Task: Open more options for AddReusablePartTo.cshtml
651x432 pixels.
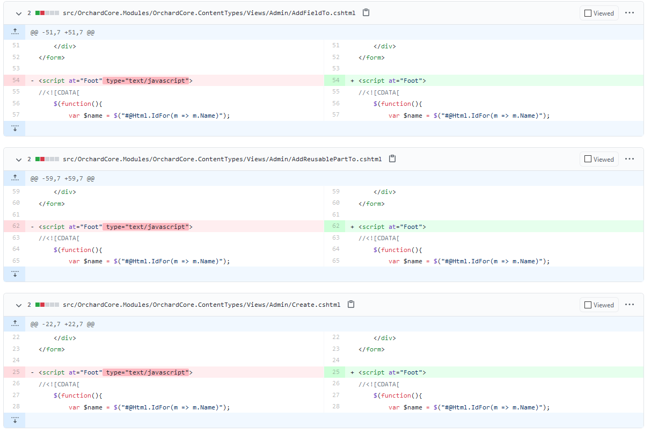Action: [x=630, y=159]
